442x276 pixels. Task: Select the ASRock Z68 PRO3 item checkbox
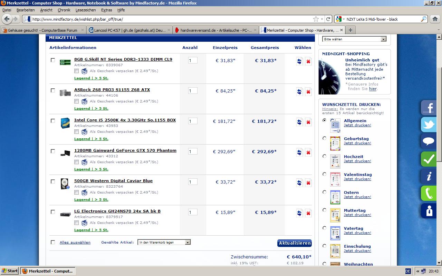tap(53, 90)
